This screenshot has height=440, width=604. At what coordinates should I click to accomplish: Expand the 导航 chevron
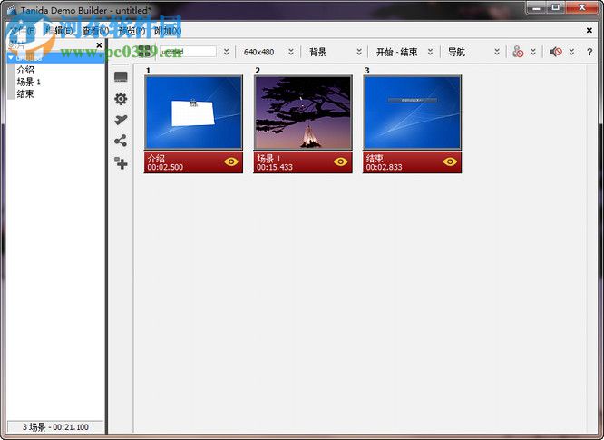pos(497,52)
